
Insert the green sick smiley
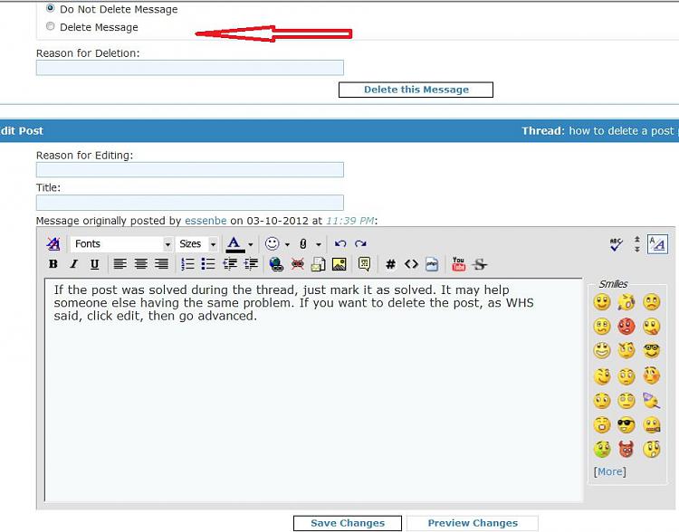point(602,449)
